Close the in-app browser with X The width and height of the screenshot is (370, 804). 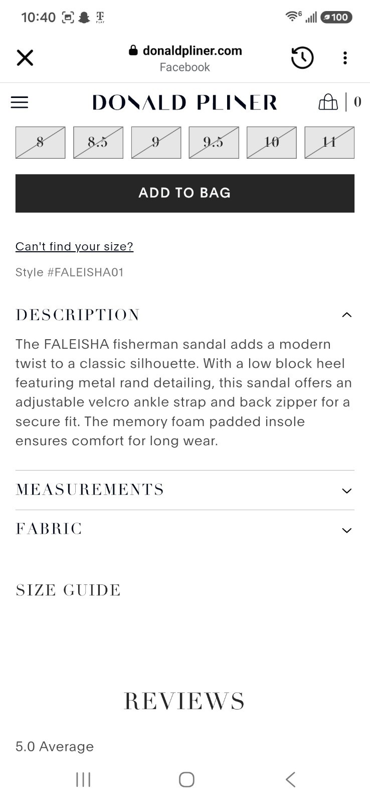(25, 58)
